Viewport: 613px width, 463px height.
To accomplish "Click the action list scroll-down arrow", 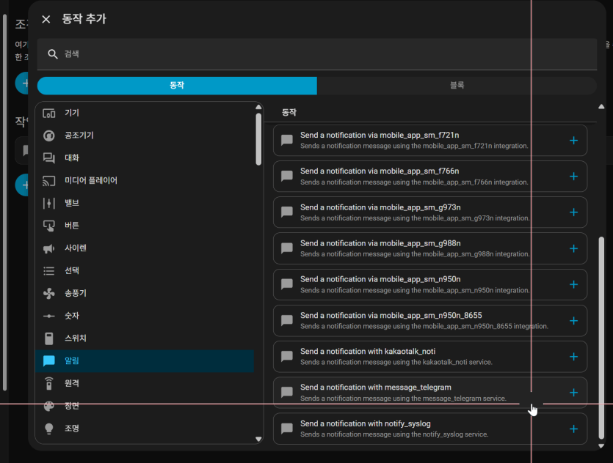I will (x=601, y=446).
